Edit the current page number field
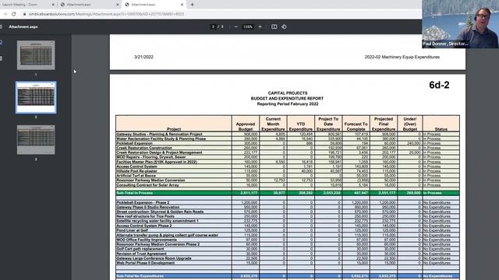The image size is (499, 280). pos(213,27)
